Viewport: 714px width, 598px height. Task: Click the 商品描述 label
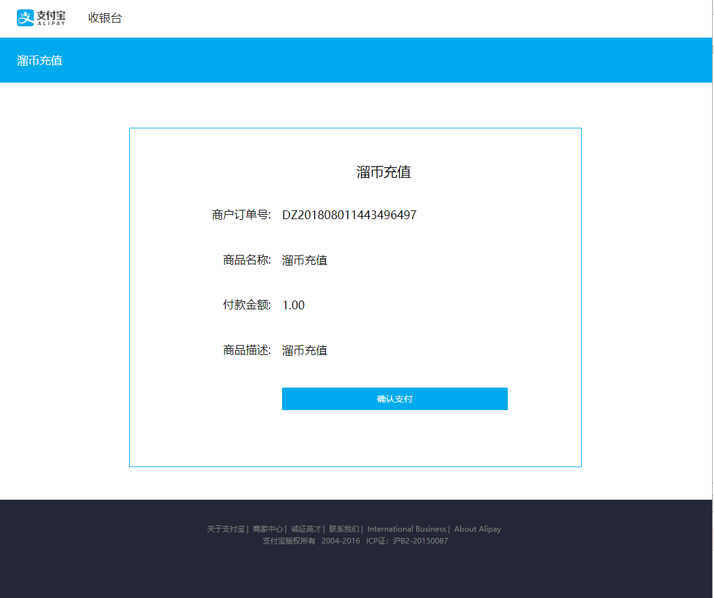point(246,351)
